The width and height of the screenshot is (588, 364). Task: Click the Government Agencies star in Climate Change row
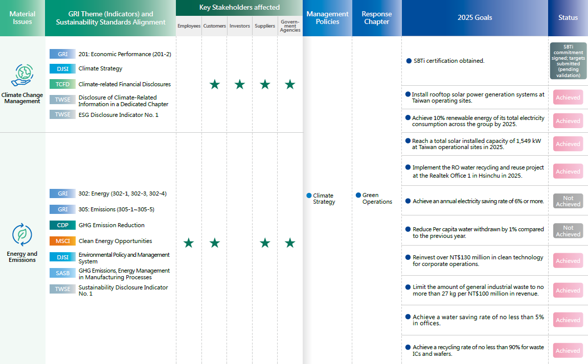(290, 84)
